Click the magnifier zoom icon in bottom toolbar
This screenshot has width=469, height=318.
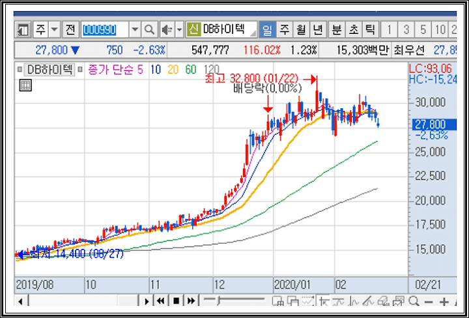[x=414, y=301]
